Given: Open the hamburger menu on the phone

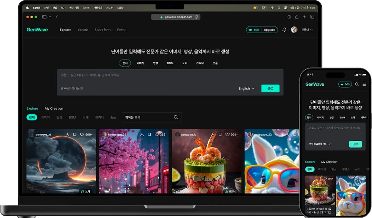Looking at the screenshot, I should pos(364,84).
